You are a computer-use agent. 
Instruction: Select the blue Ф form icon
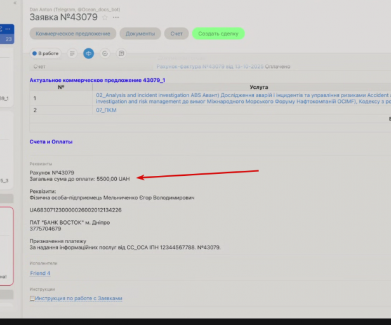point(88,53)
